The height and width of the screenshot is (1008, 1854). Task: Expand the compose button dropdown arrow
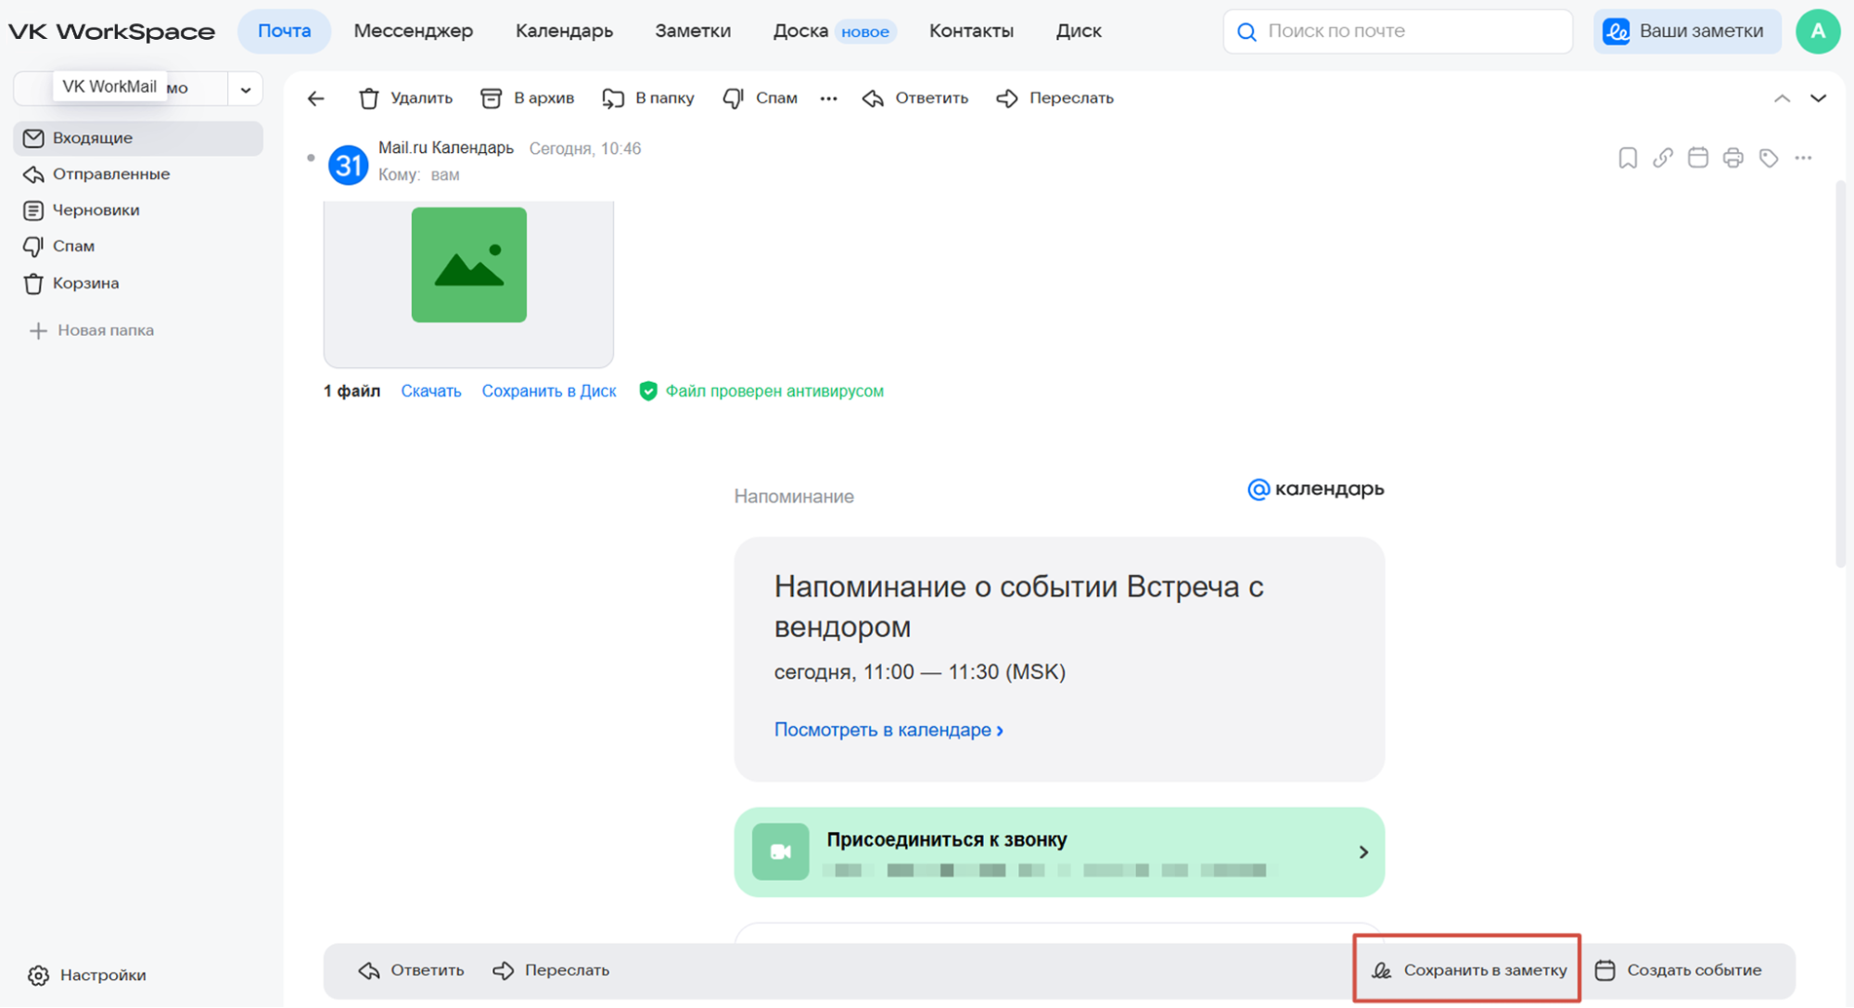pyautogui.click(x=246, y=90)
